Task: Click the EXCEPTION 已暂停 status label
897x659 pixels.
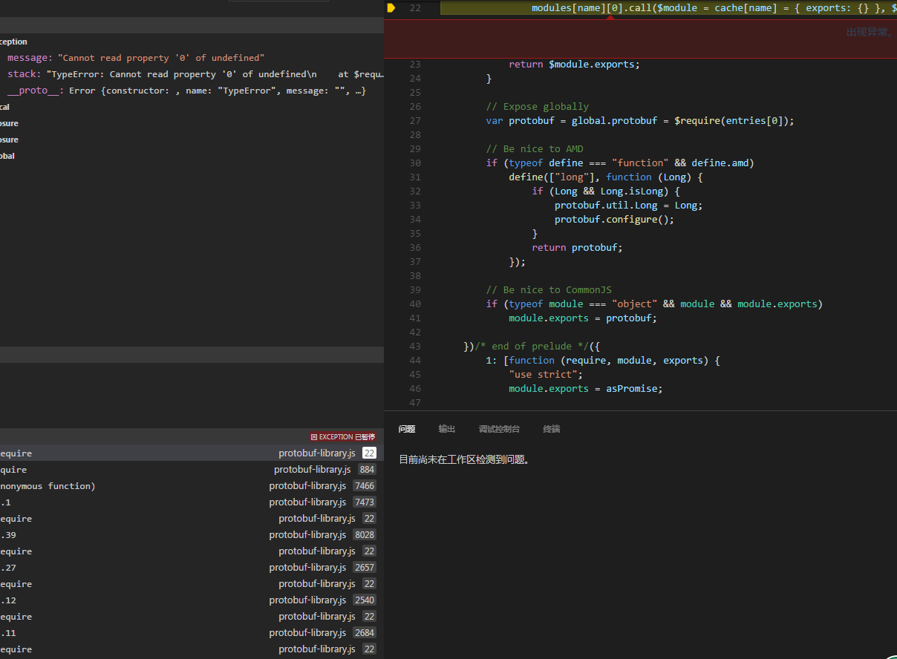Action: point(343,437)
